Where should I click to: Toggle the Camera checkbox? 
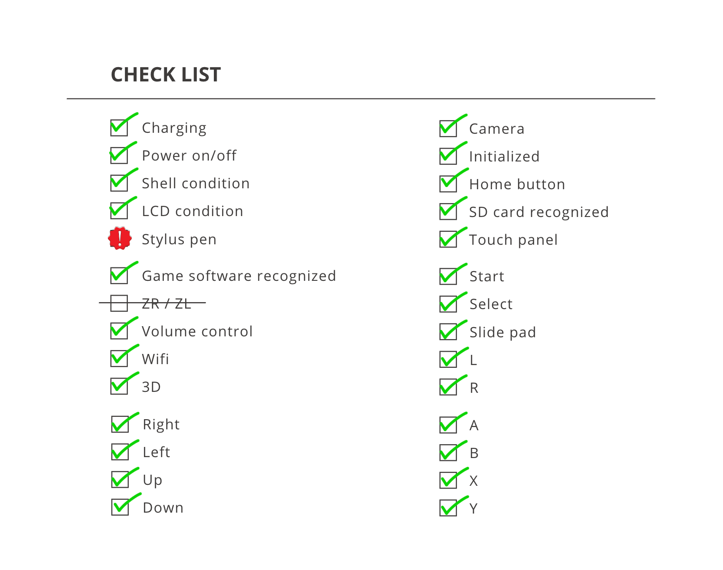tap(448, 129)
